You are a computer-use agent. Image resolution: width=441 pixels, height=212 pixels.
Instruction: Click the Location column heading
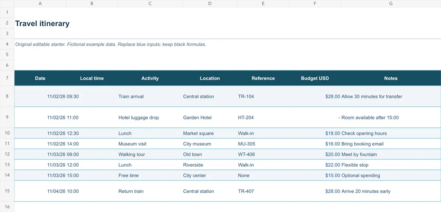click(210, 78)
